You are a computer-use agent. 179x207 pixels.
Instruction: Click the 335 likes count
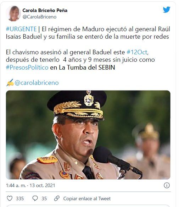point(20,198)
